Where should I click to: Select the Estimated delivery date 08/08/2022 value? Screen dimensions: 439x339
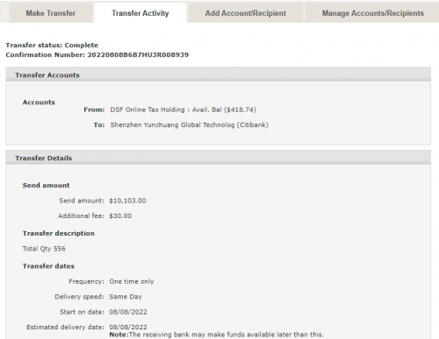coord(128,327)
